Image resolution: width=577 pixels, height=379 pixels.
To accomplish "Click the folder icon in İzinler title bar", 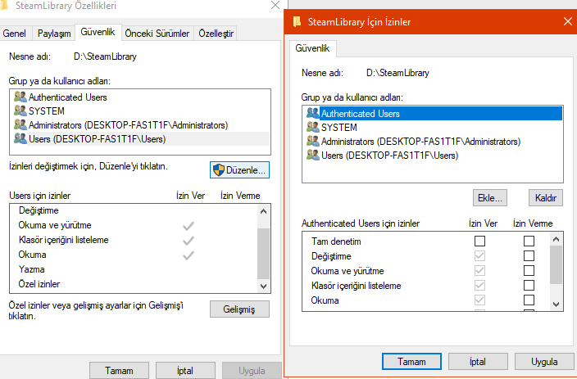I will tap(297, 21).
